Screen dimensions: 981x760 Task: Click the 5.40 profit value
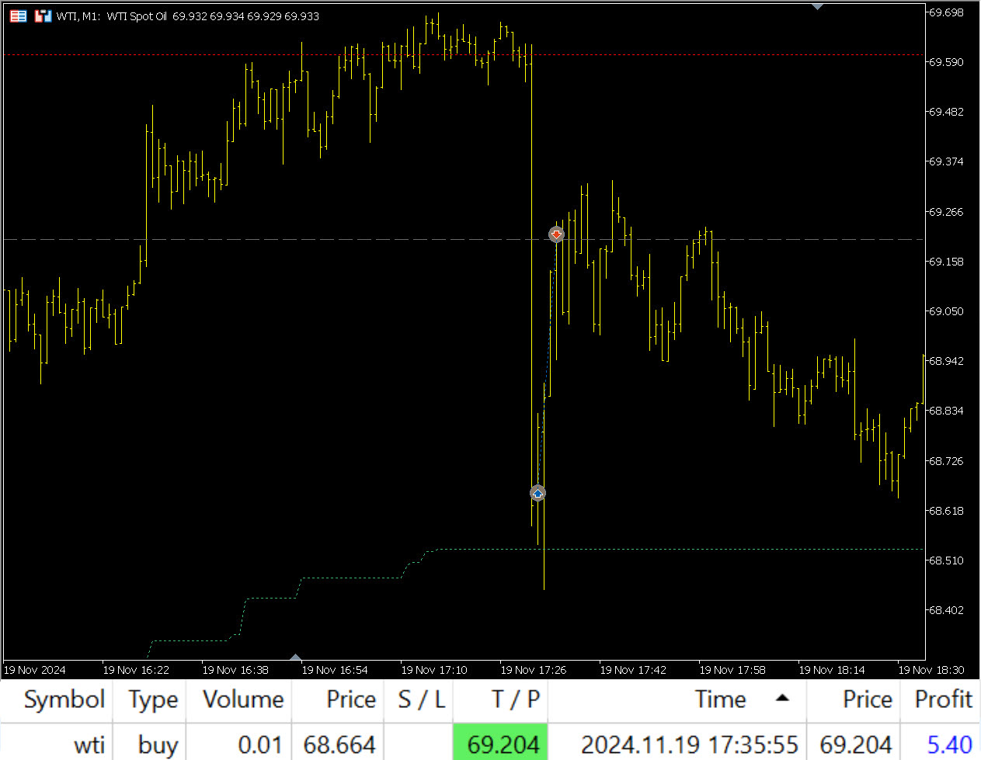(x=949, y=745)
